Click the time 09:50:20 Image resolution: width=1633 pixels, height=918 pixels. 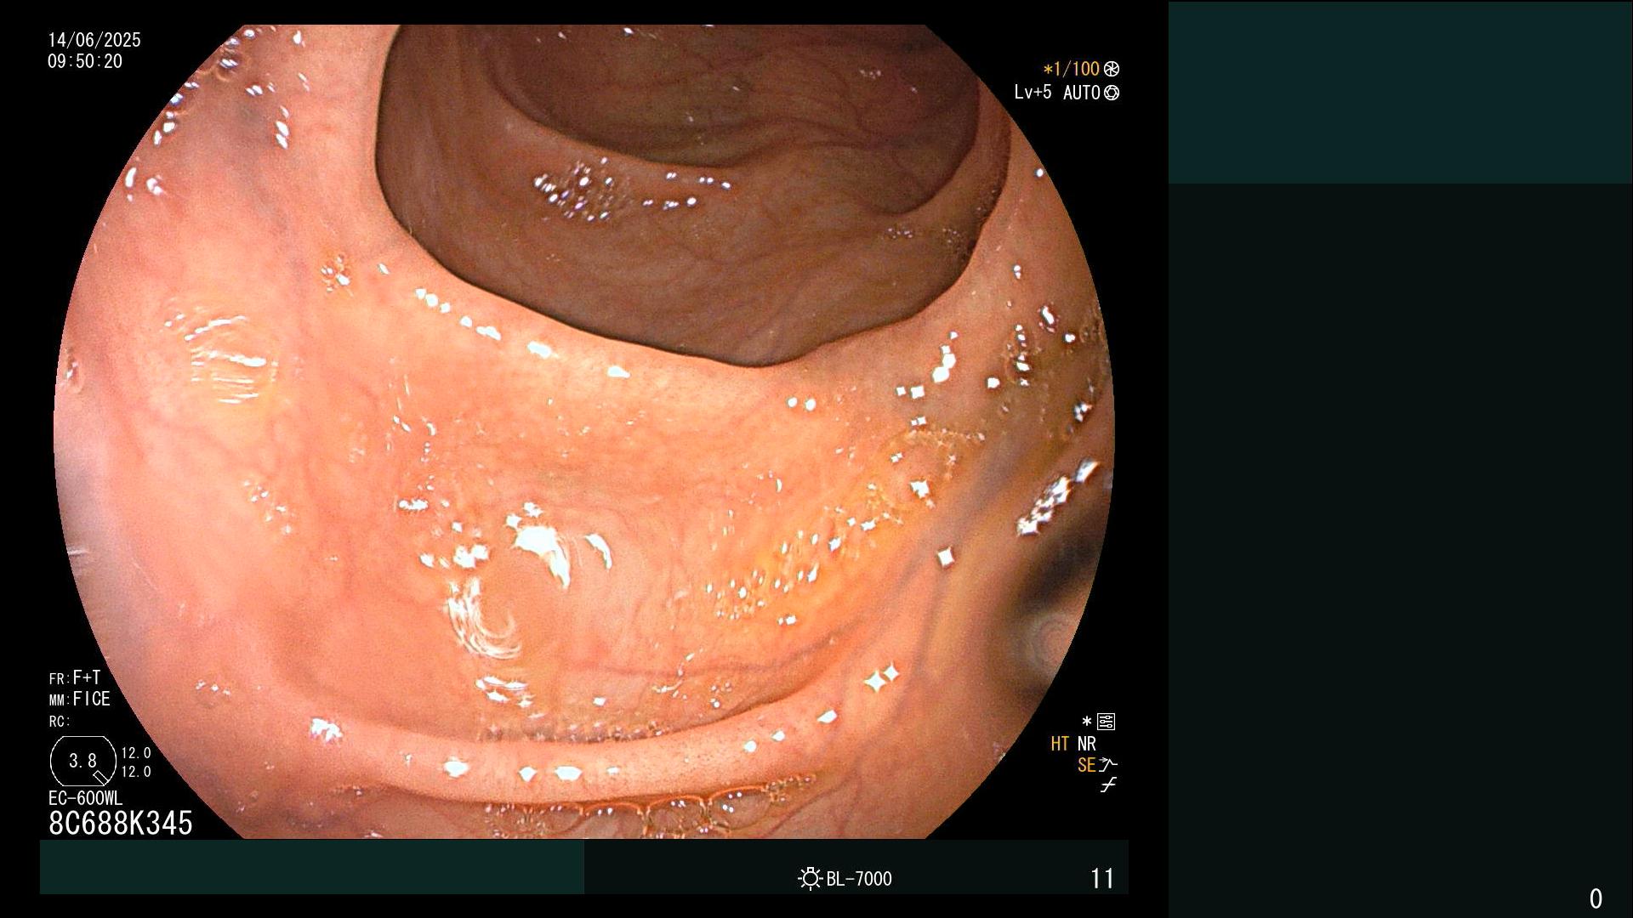(85, 61)
